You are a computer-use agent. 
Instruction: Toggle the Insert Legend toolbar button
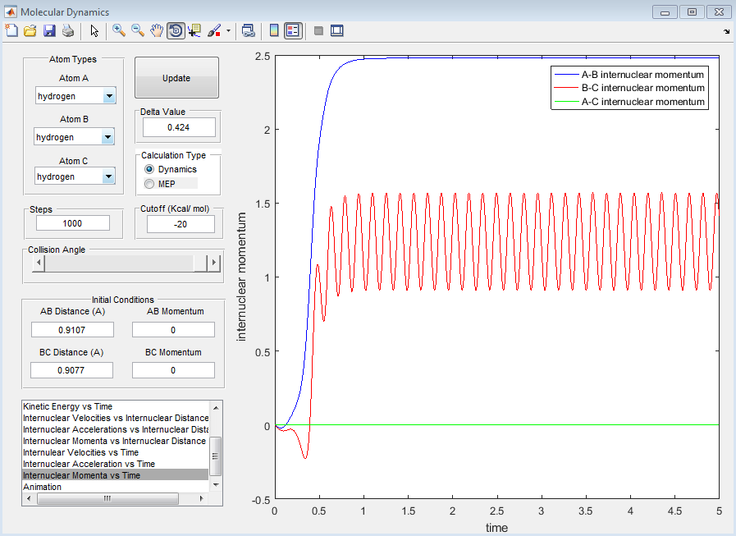pyautogui.click(x=293, y=30)
